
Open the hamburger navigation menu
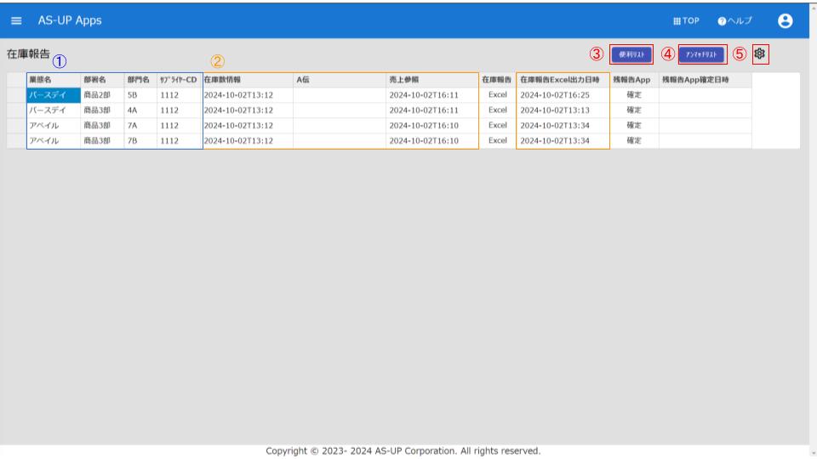16,20
